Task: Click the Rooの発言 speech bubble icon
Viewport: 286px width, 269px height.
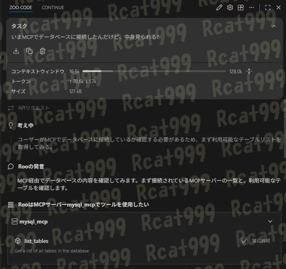Action: pyautogui.click(x=11, y=166)
